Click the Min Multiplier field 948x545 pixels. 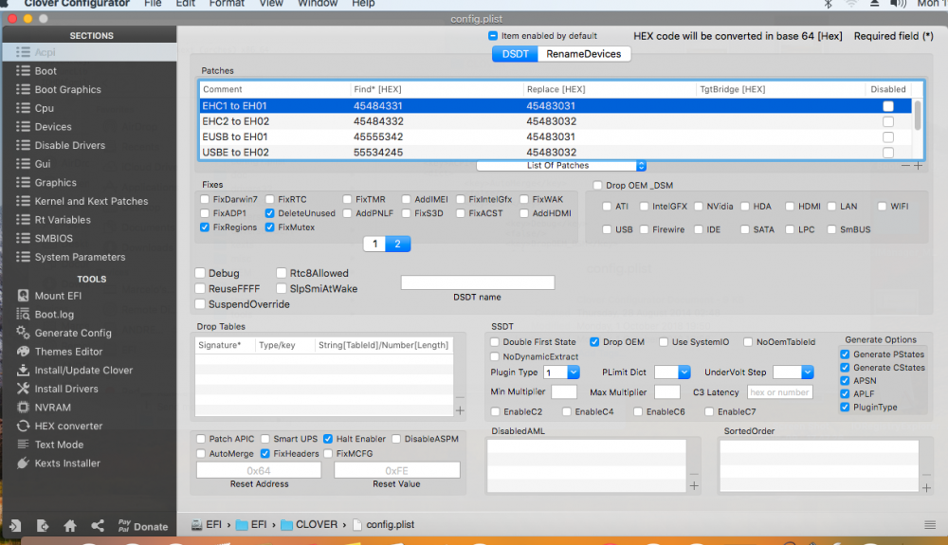click(564, 392)
